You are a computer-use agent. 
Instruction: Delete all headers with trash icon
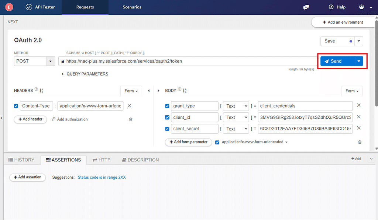tap(131, 119)
